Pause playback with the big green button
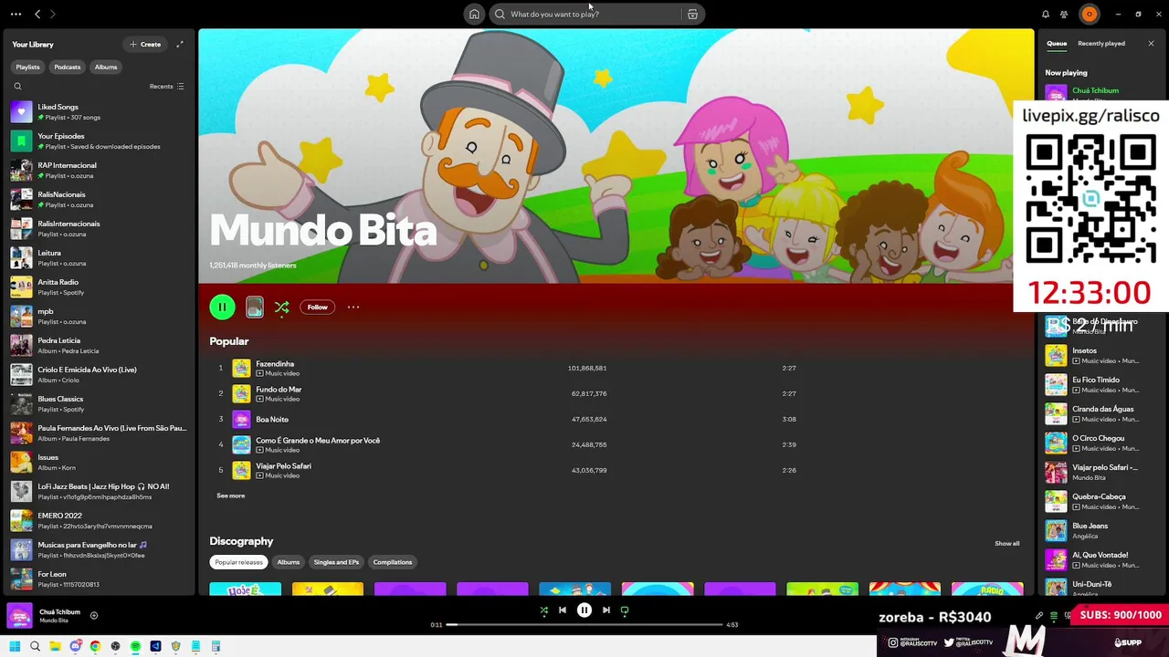This screenshot has height=657, width=1169. click(222, 308)
